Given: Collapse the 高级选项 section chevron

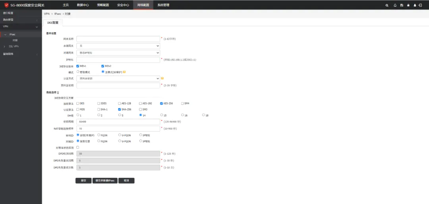Looking at the screenshot, I should (58, 92).
